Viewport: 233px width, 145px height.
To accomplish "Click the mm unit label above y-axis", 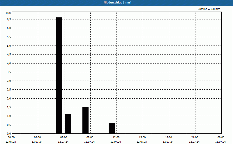I will click(x=8, y=13).
